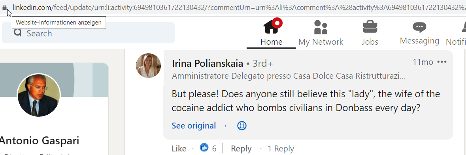Open Irina Polianskaia's profile name link
This screenshot has height=155, width=466.
pyautogui.click(x=208, y=63)
